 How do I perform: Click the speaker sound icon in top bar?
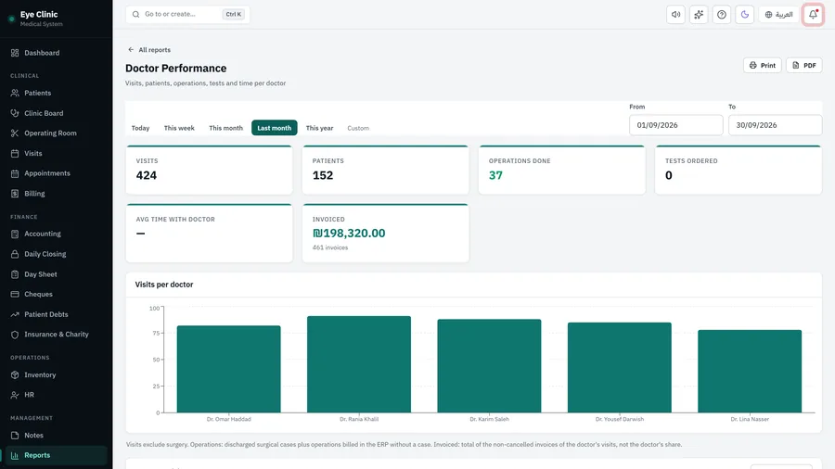point(675,14)
